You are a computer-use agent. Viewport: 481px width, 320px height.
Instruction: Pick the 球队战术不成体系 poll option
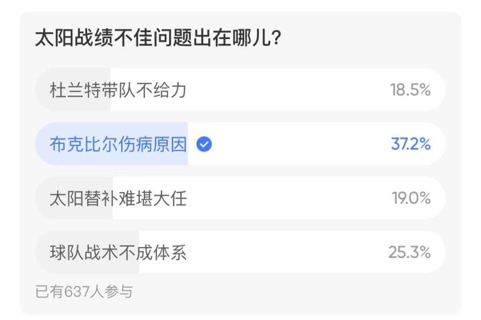(x=118, y=252)
